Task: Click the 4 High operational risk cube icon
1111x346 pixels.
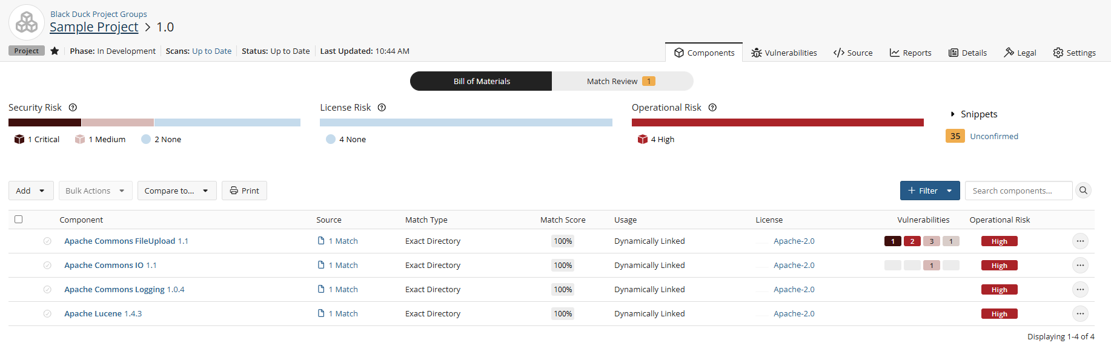Action: coord(643,139)
